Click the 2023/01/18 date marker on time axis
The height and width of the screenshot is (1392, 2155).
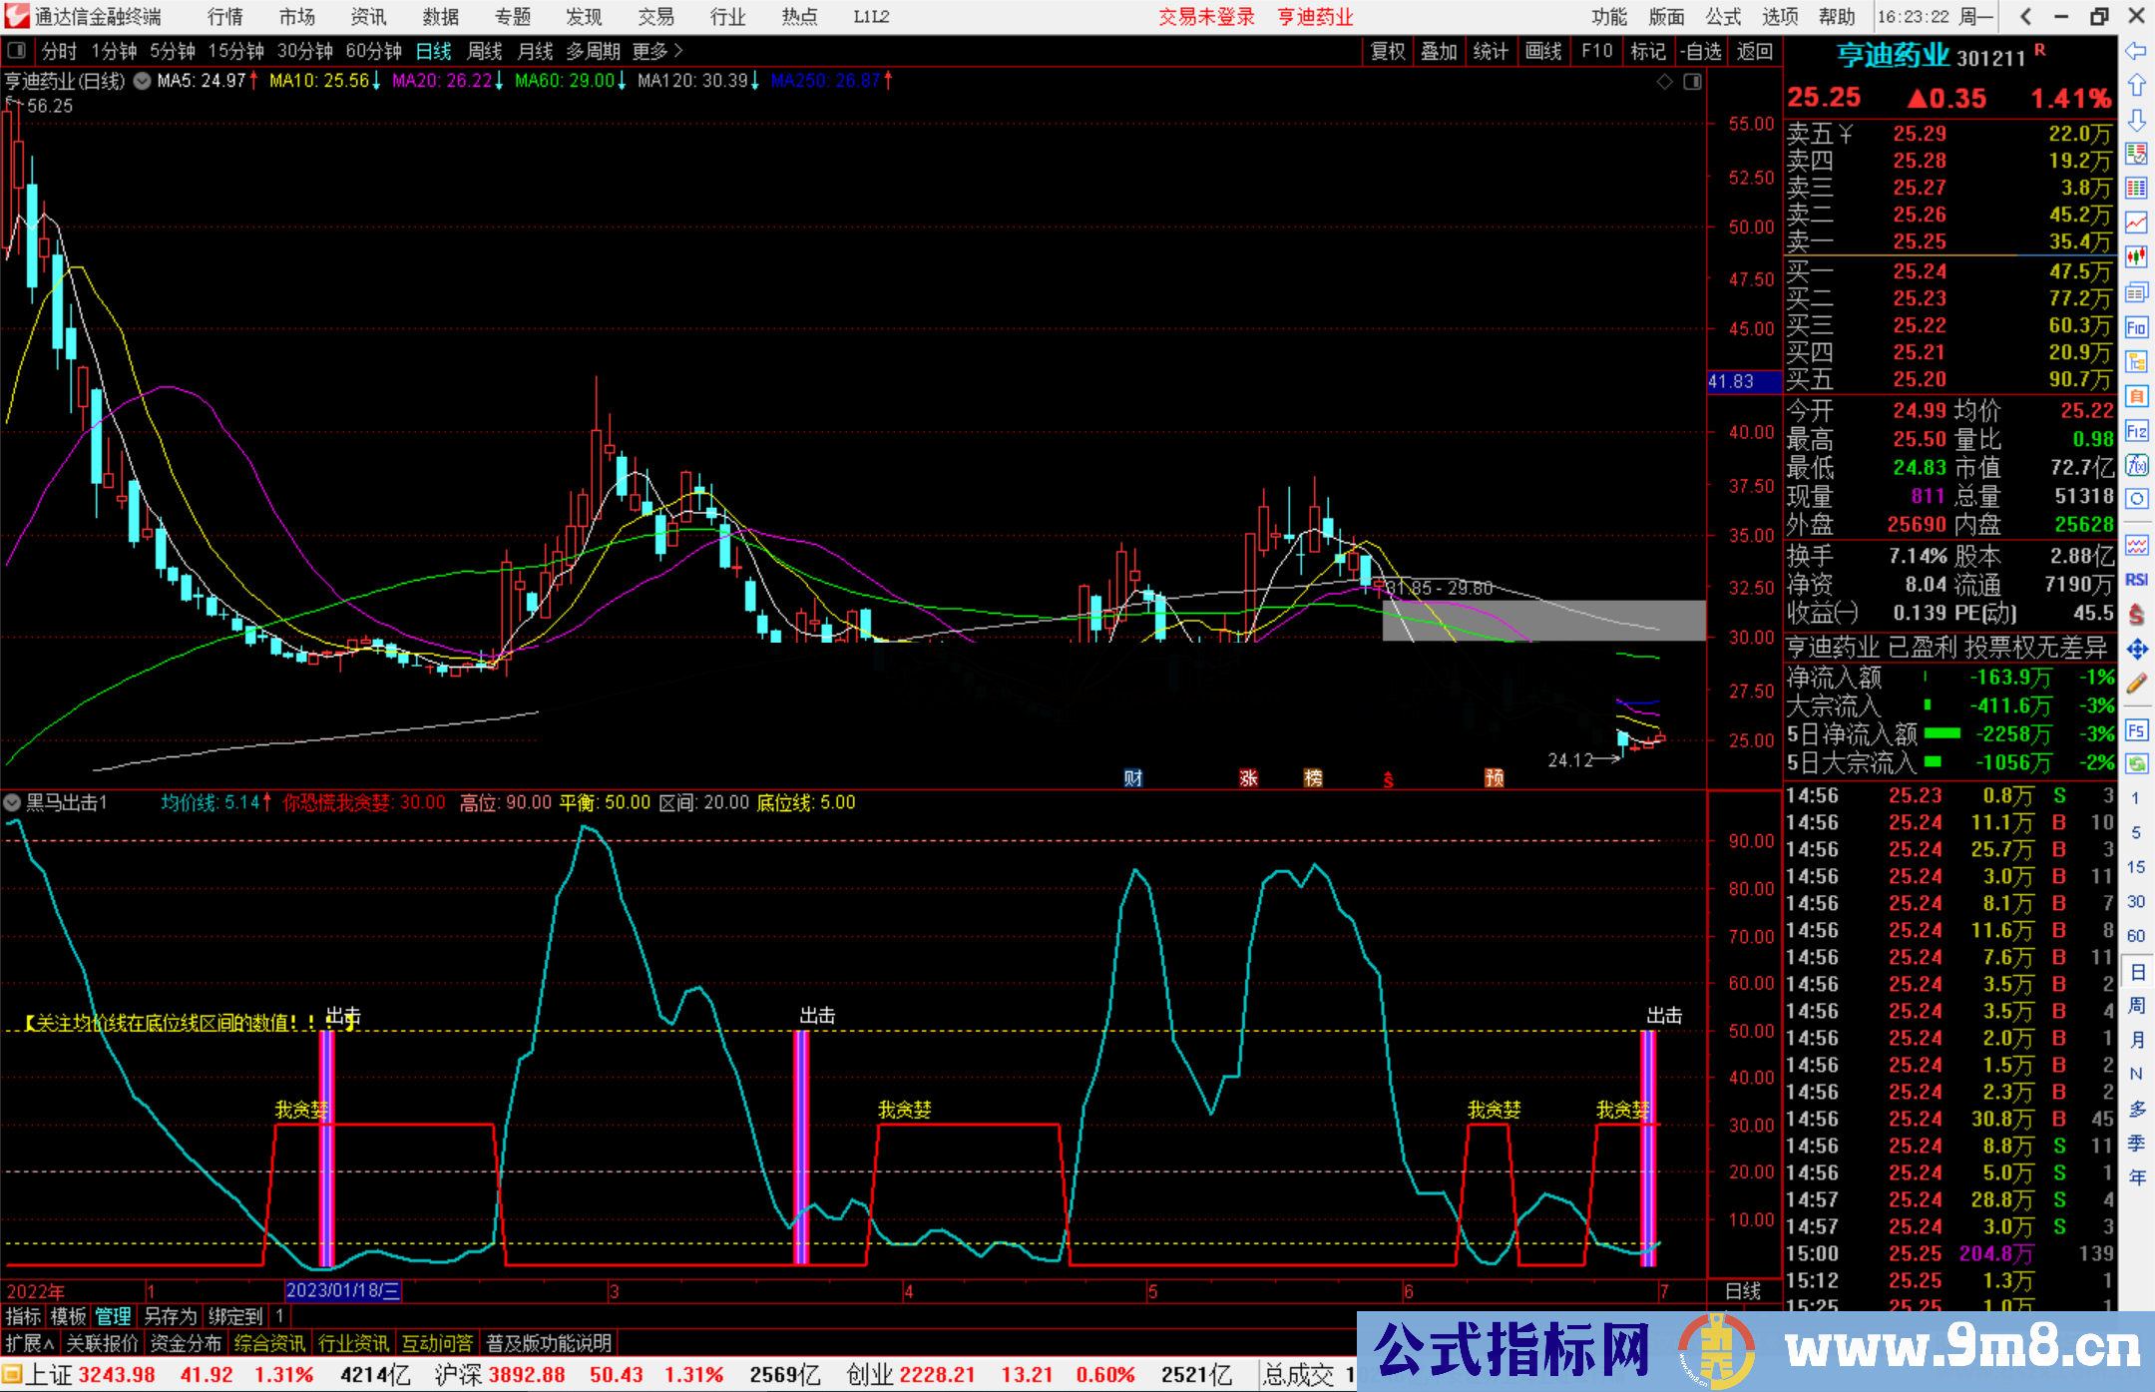pos(343,1290)
